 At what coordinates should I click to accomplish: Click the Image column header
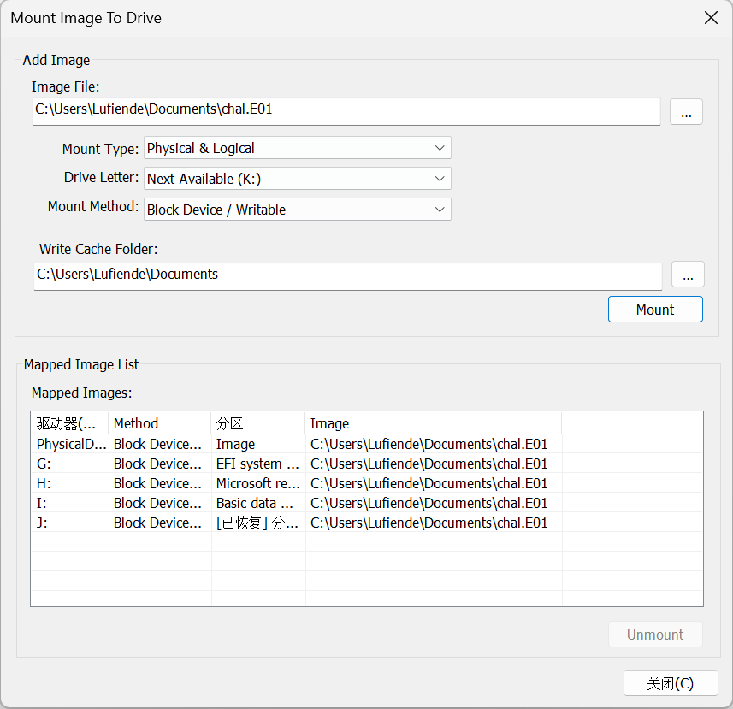click(432, 423)
